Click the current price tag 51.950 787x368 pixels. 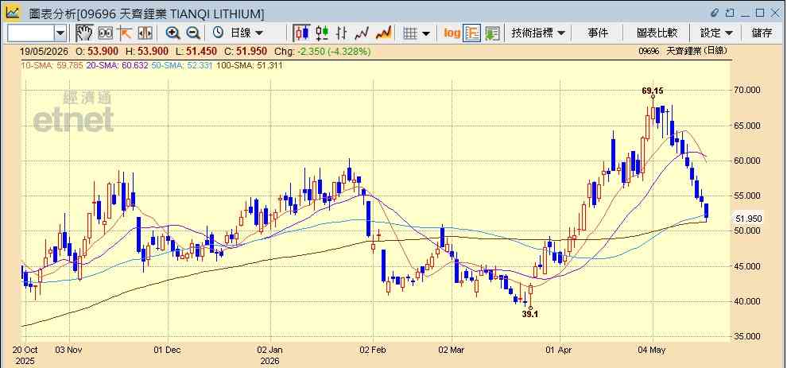click(x=749, y=219)
